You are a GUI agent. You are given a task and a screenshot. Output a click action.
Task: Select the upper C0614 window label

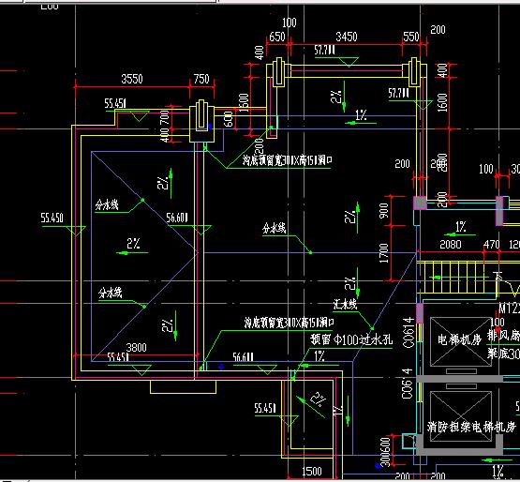409,332
